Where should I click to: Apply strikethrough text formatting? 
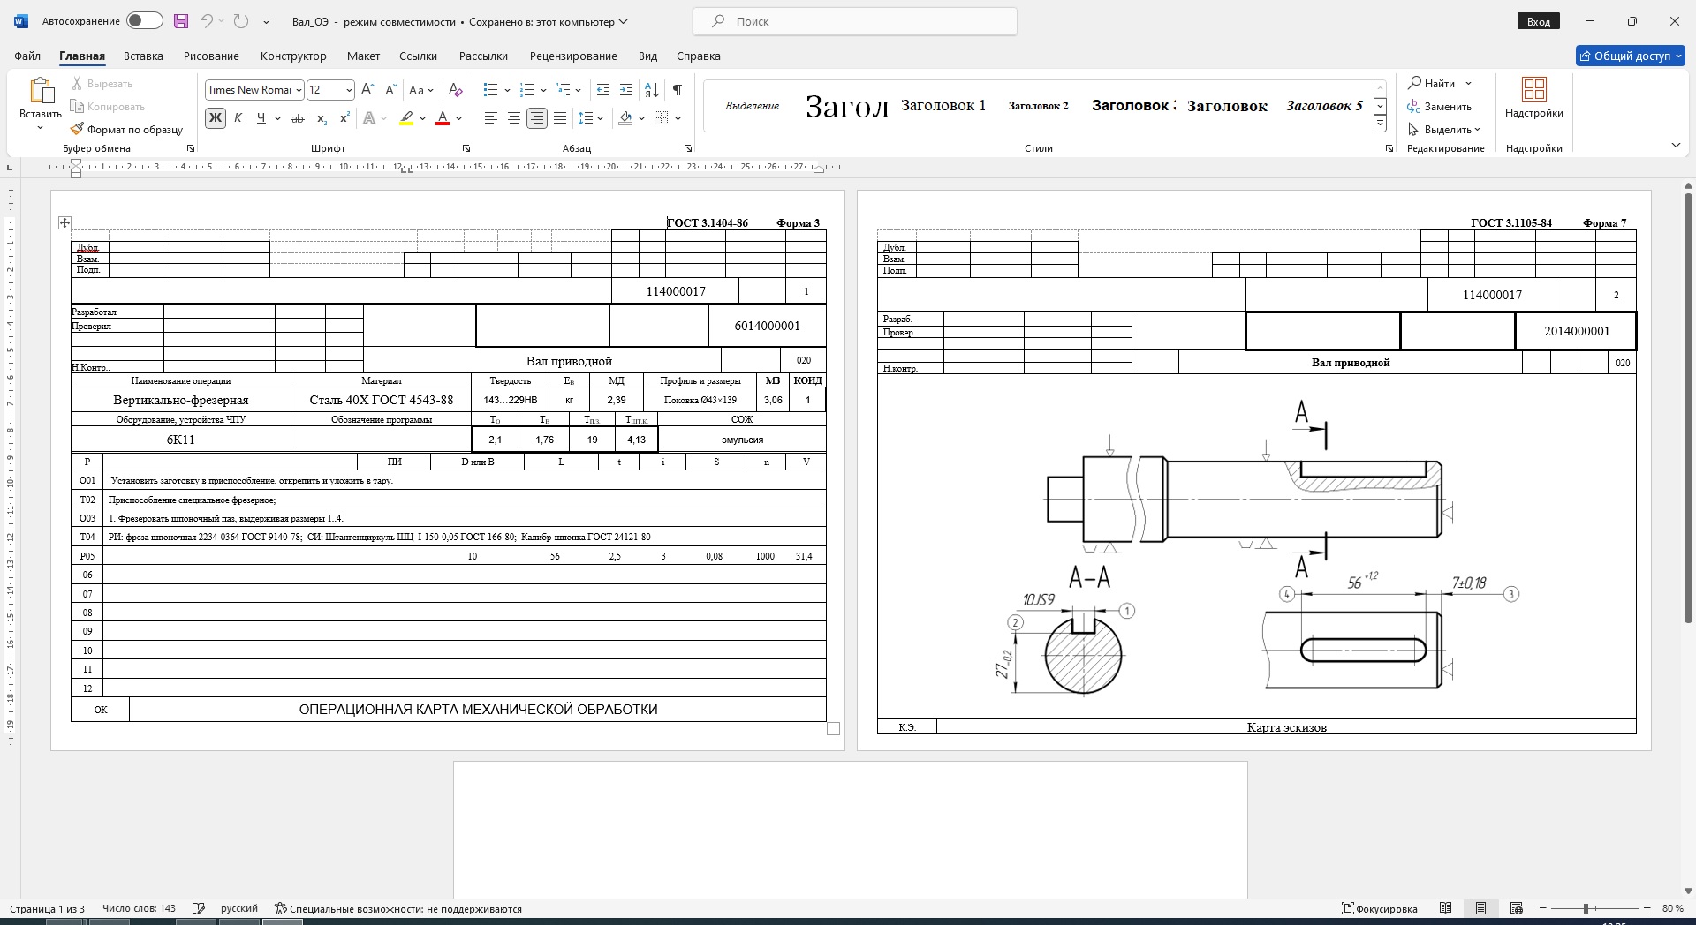click(298, 118)
